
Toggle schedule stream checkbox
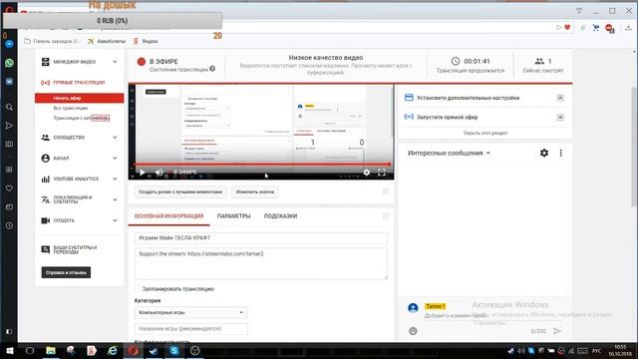pos(138,288)
